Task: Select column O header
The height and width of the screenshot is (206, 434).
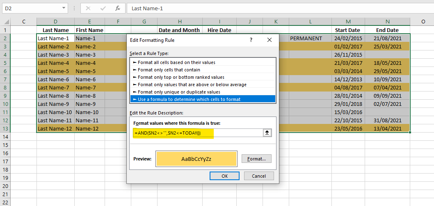Action: pyautogui.click(x=423, y=22)
